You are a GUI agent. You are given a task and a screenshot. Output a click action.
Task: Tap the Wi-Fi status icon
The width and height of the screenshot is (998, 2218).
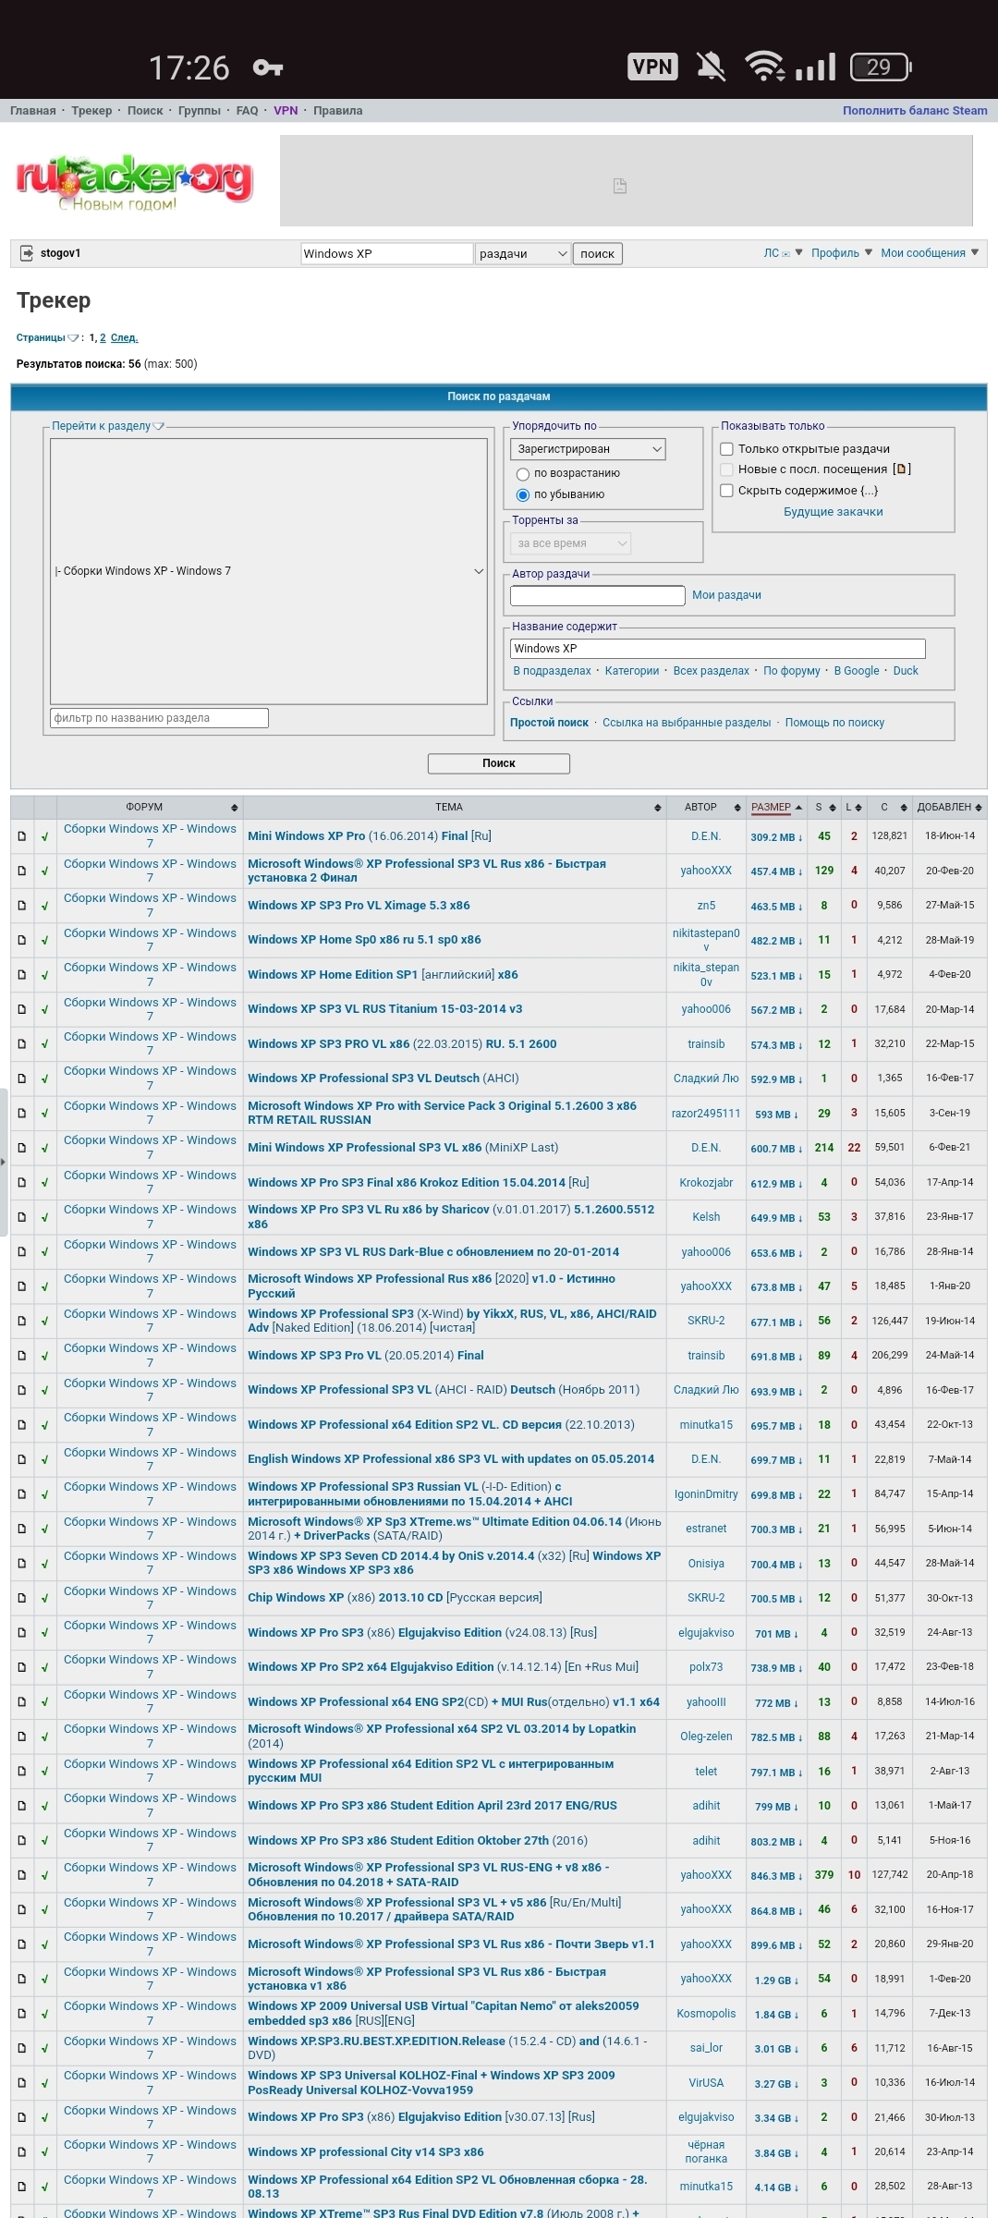click(x=765, y=67)
